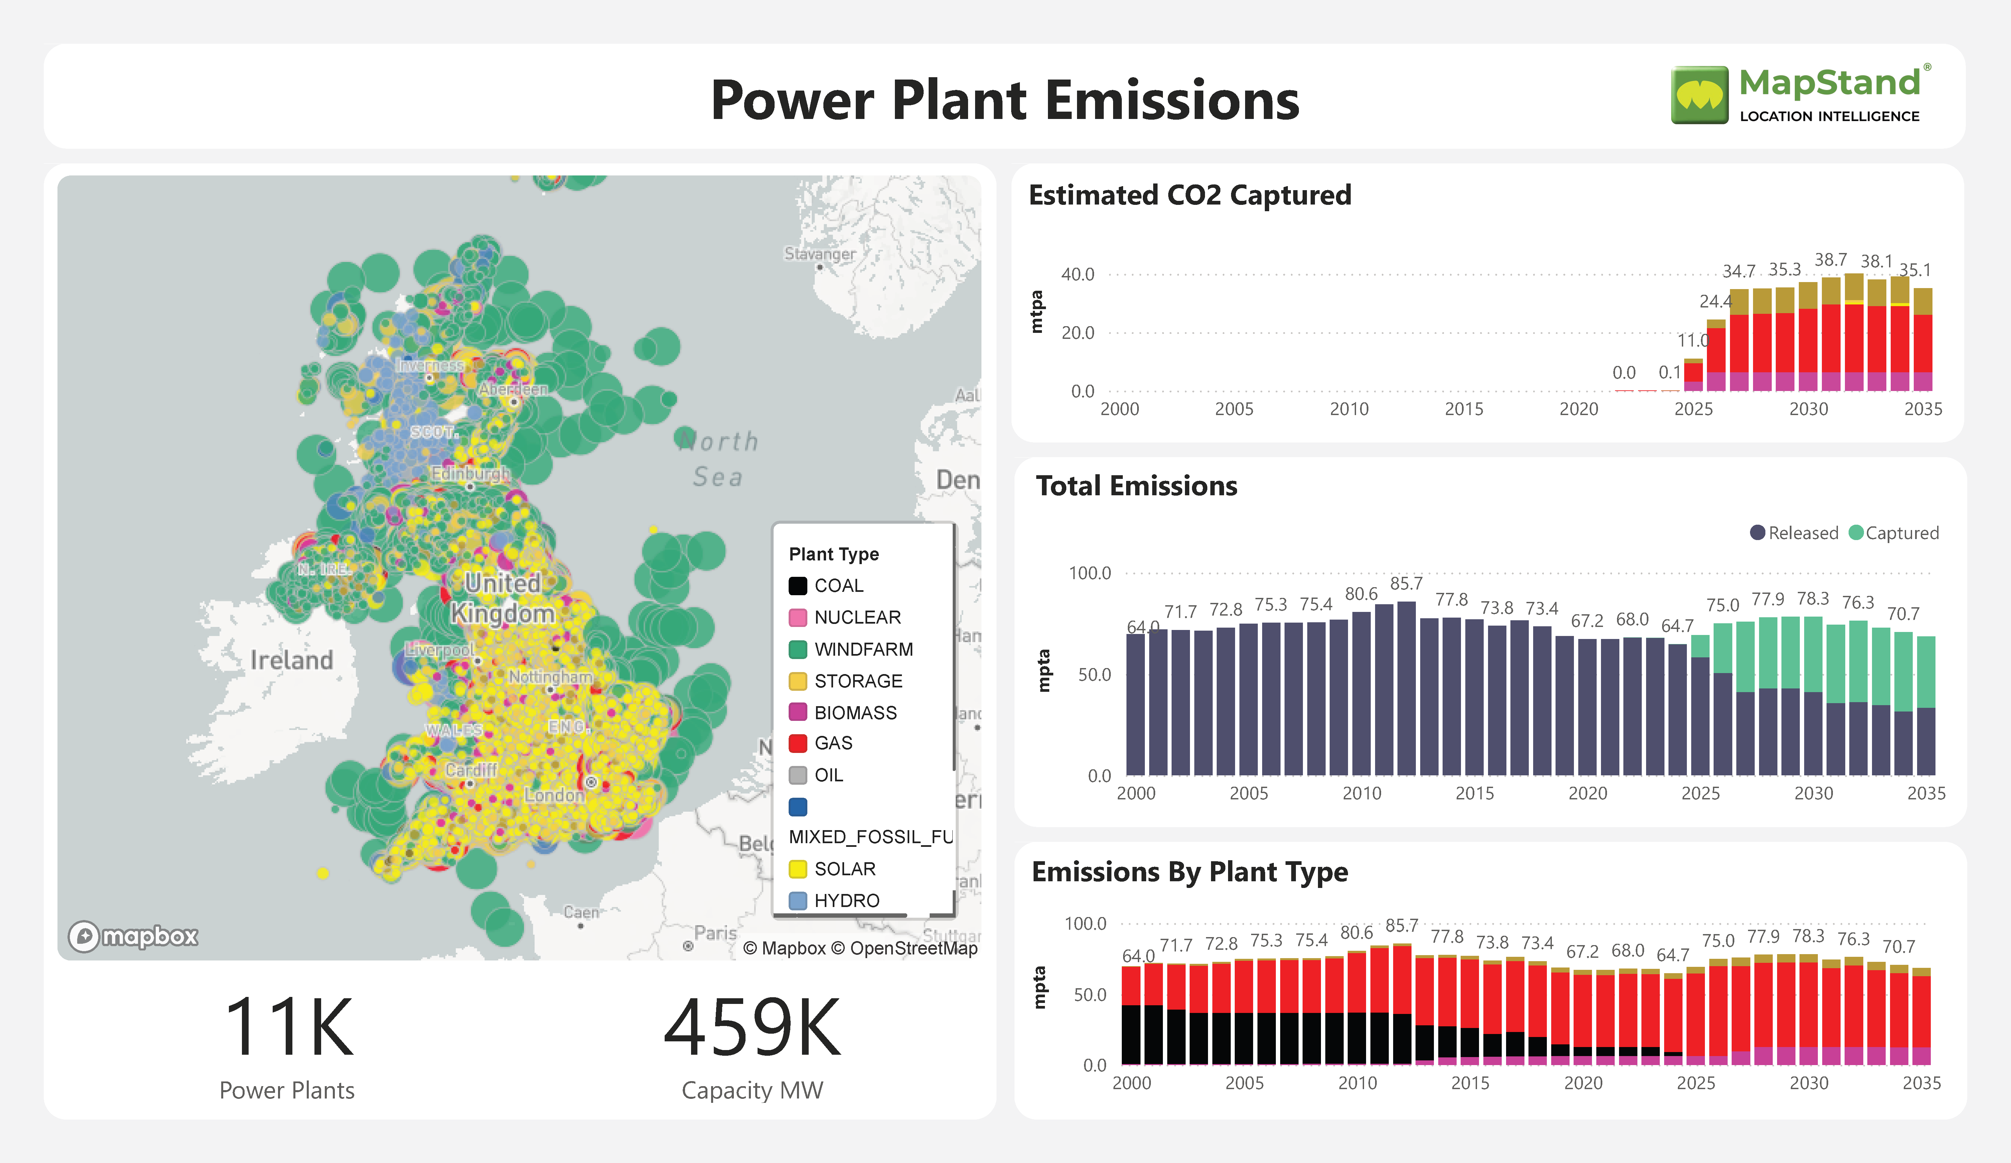Viewport: 2011px width, 1163px height.
Task: Select the NUCLEAR pink legend swatch
Action: pyautogui.click(x=797, y=618)
